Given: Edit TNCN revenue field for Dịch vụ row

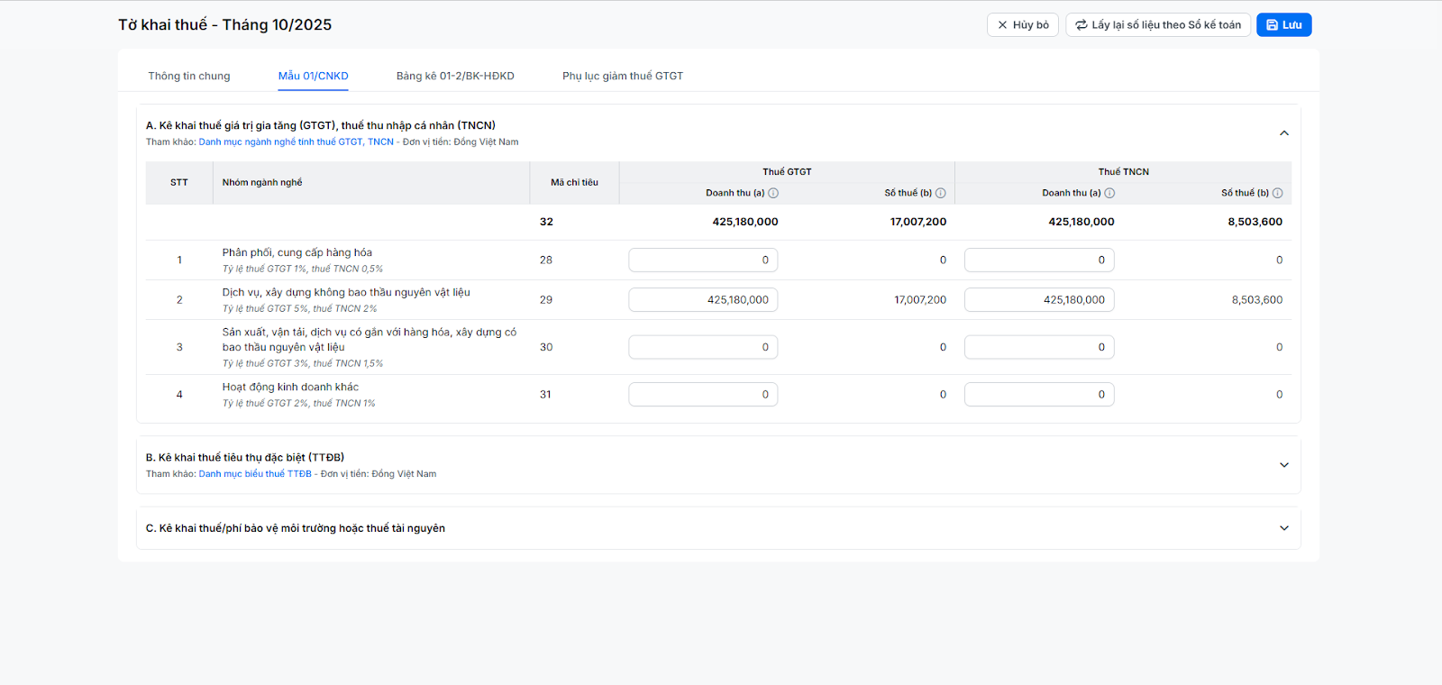Looking at the screenshot, I should [1039, 300].
